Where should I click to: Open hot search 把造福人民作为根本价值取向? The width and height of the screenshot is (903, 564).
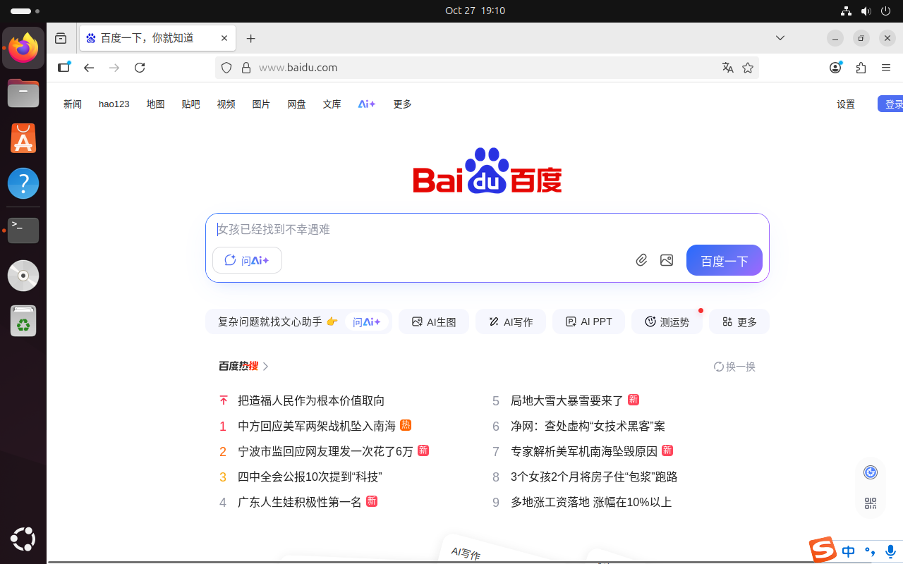tap(311, 400)
